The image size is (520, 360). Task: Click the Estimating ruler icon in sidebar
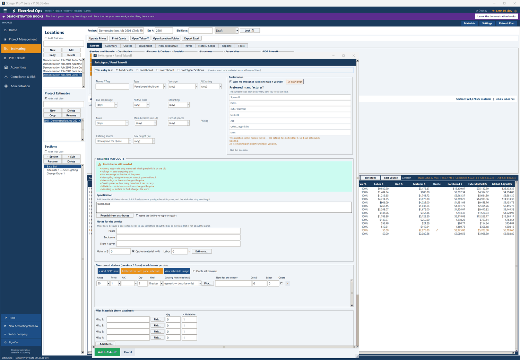[x=6, y=49]
